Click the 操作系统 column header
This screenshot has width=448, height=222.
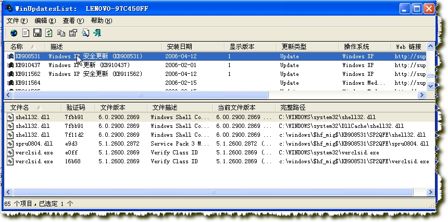point(365,46)
